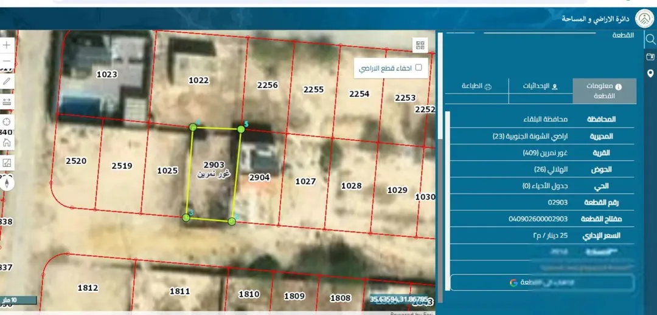
Task: Click the parcel key value 040902600002903
Action: (x=538, y=219)
